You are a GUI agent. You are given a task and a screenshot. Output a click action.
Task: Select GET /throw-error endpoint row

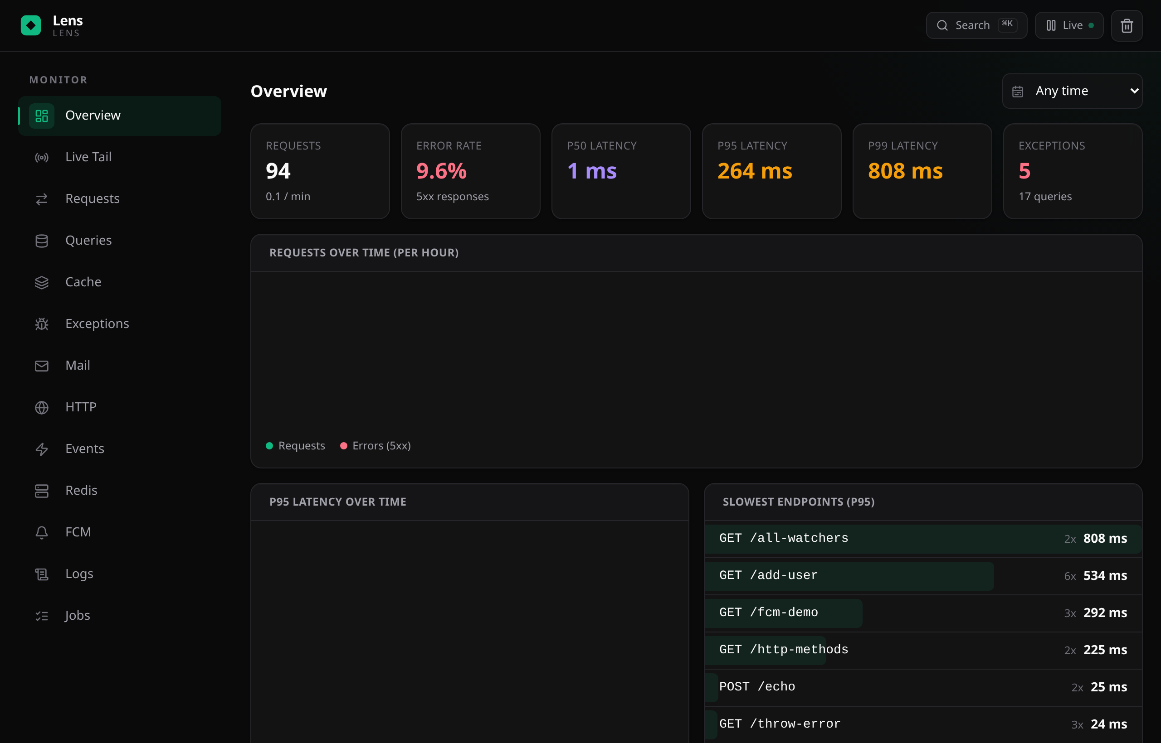coord(923,725)
